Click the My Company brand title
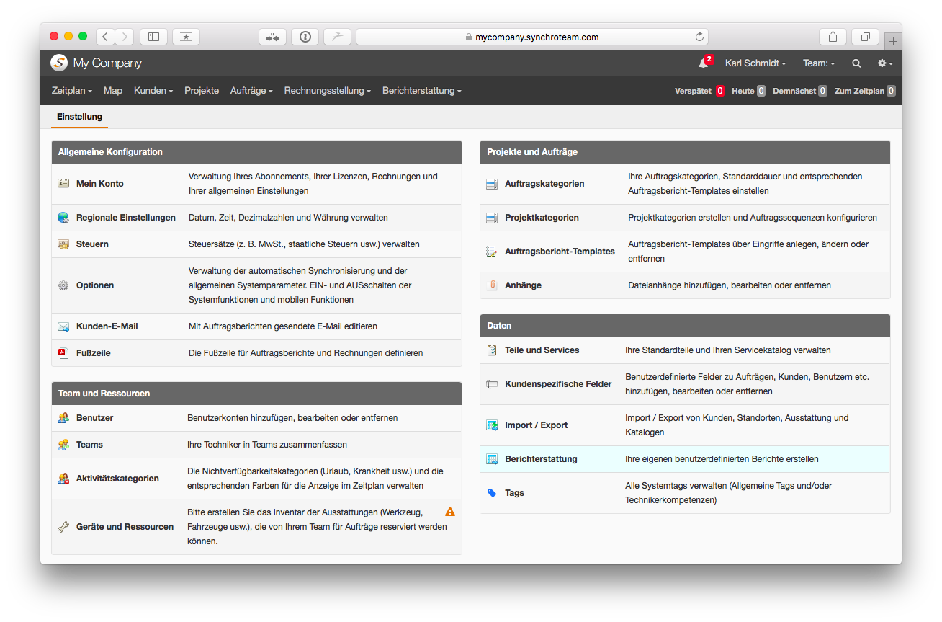The height and width of the screenshot is (622, 942). 107,63
